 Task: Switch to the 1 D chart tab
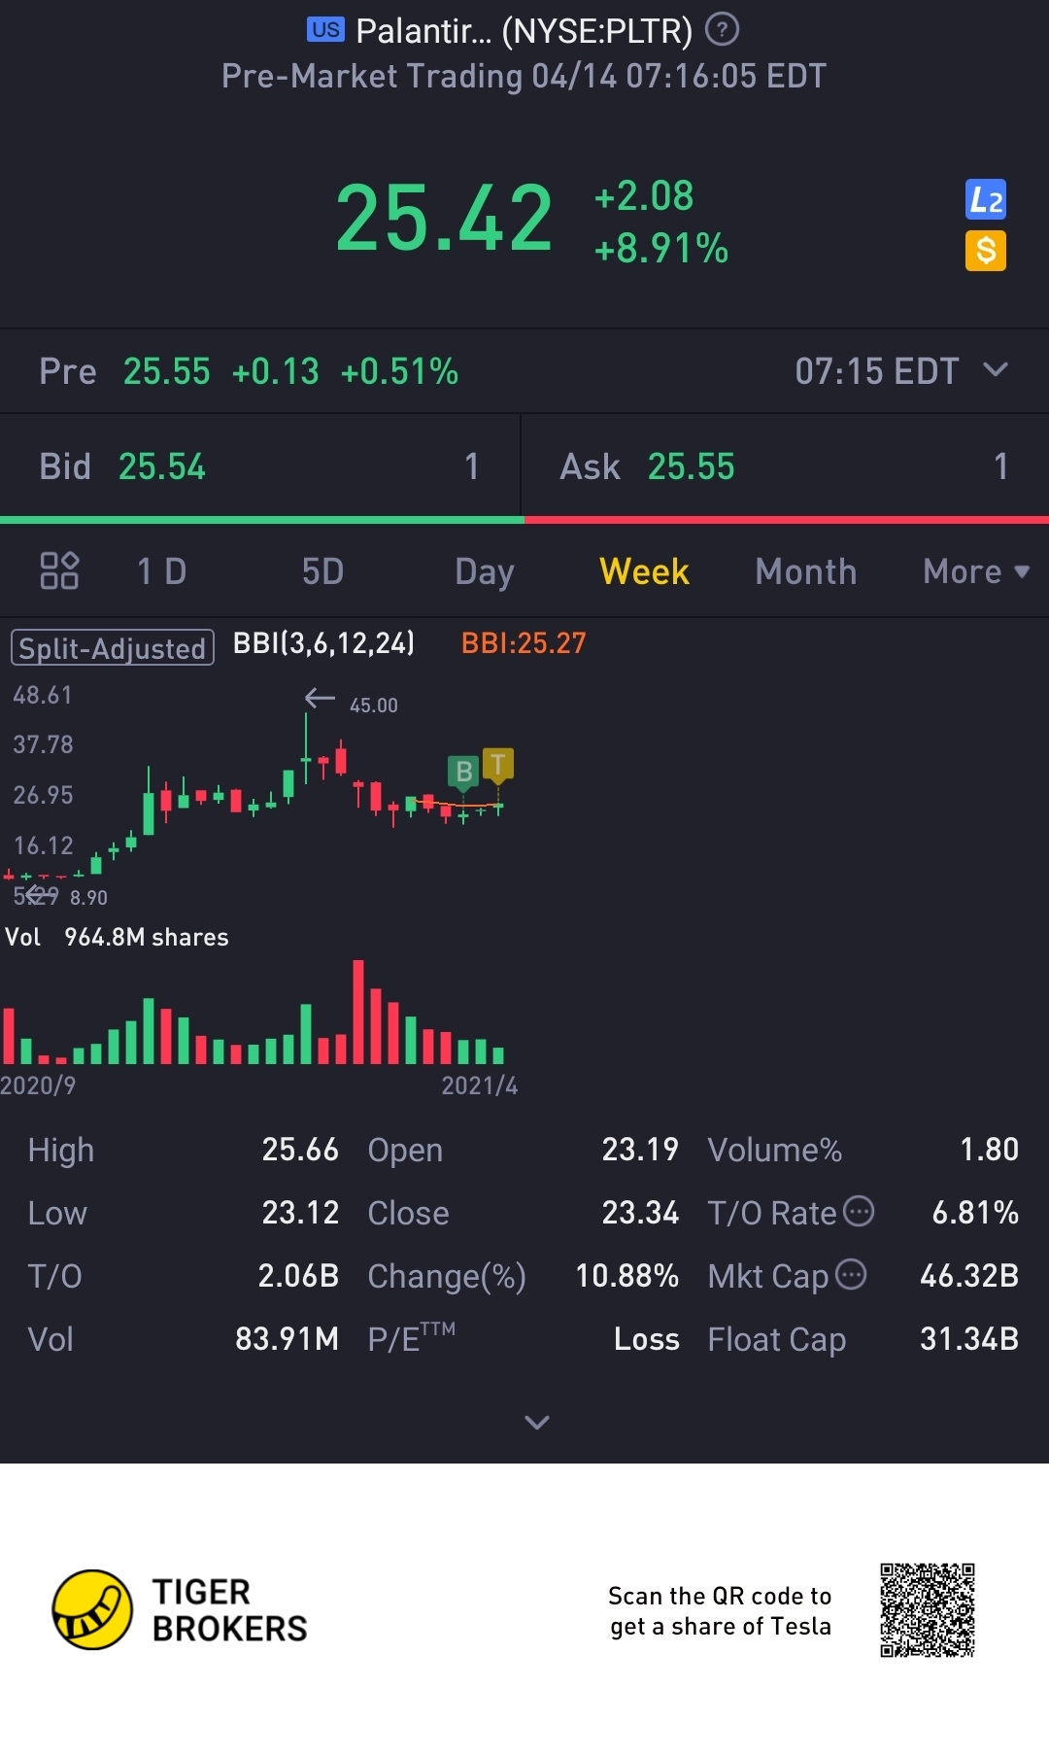pos(161,571)
